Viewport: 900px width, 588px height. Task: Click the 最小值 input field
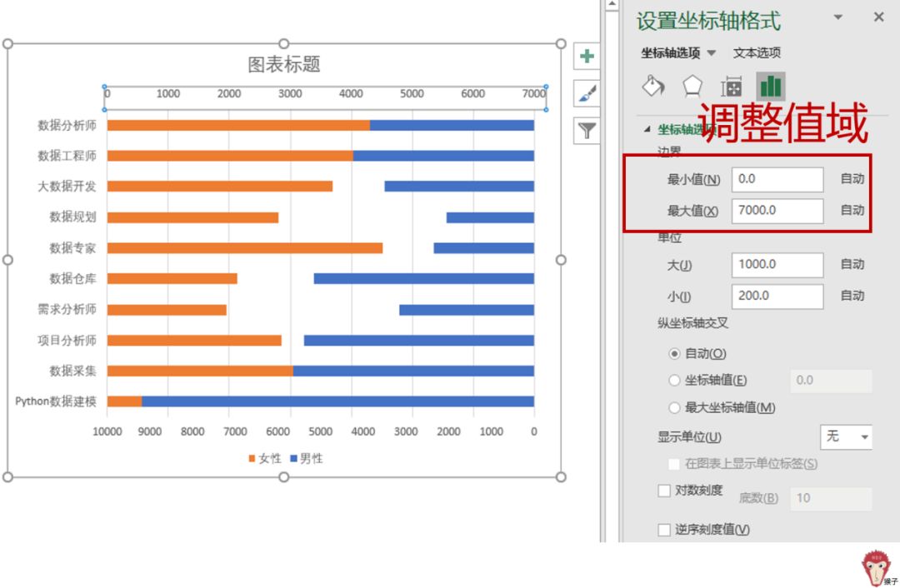pyautogui.click(x=777, y=180)
